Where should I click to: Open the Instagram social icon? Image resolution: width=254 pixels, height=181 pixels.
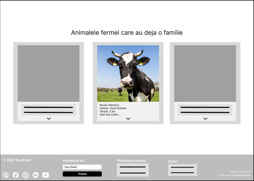26,175
